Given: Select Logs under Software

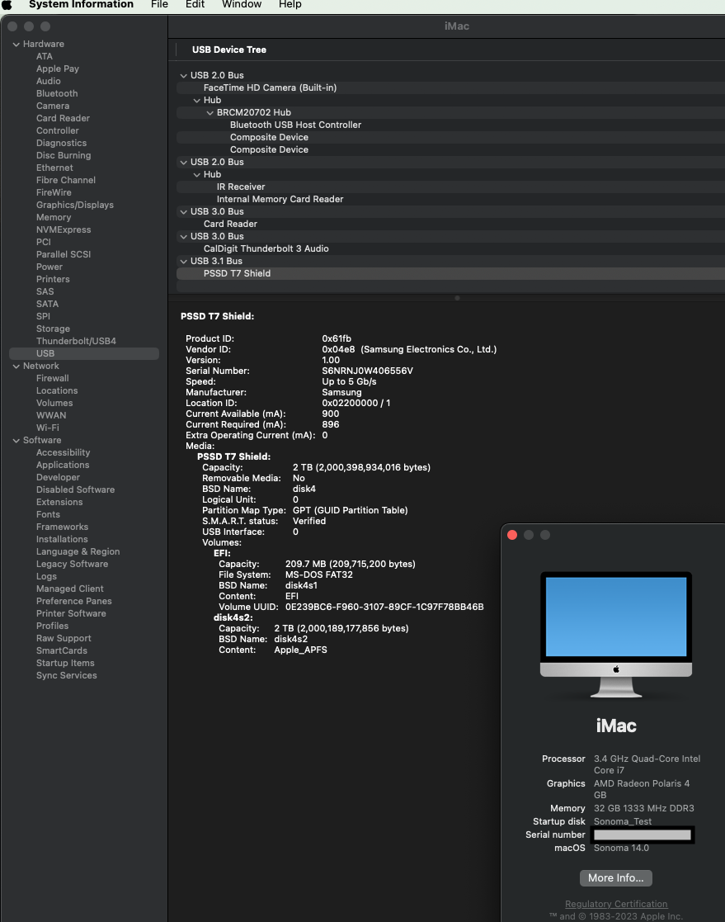Looking at the screenshot, I should 46,576.
